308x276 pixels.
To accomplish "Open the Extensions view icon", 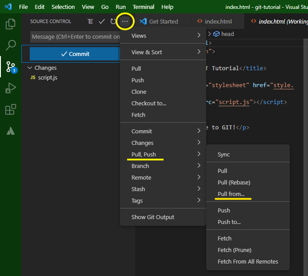I will [x=10, y=109].
